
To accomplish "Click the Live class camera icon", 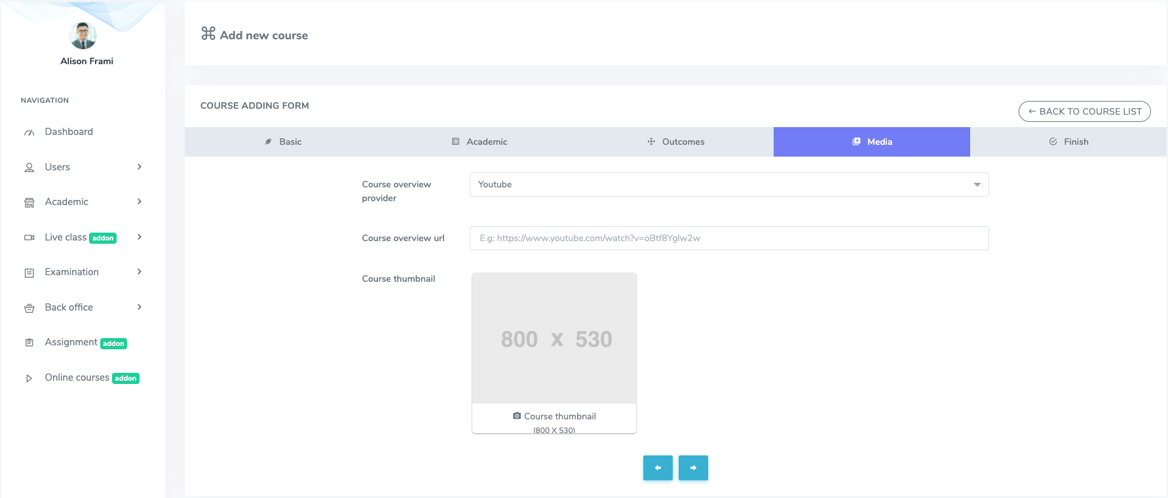I will [29, 238].
